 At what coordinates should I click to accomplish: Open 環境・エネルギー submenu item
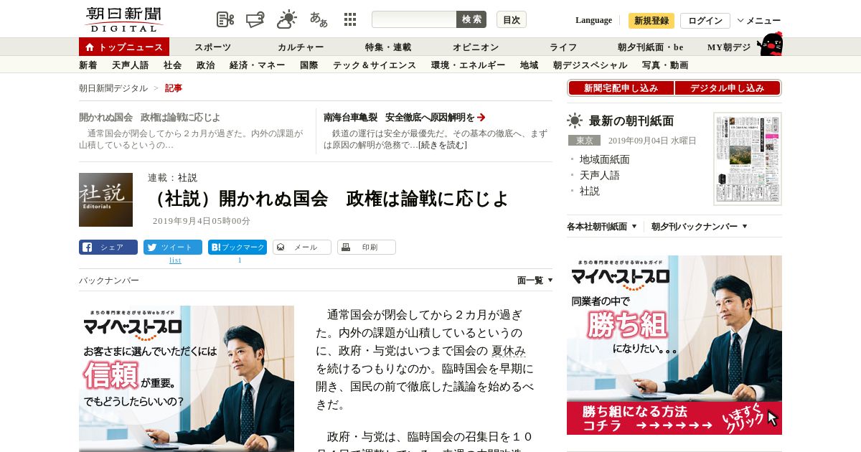tap(469, 65)
